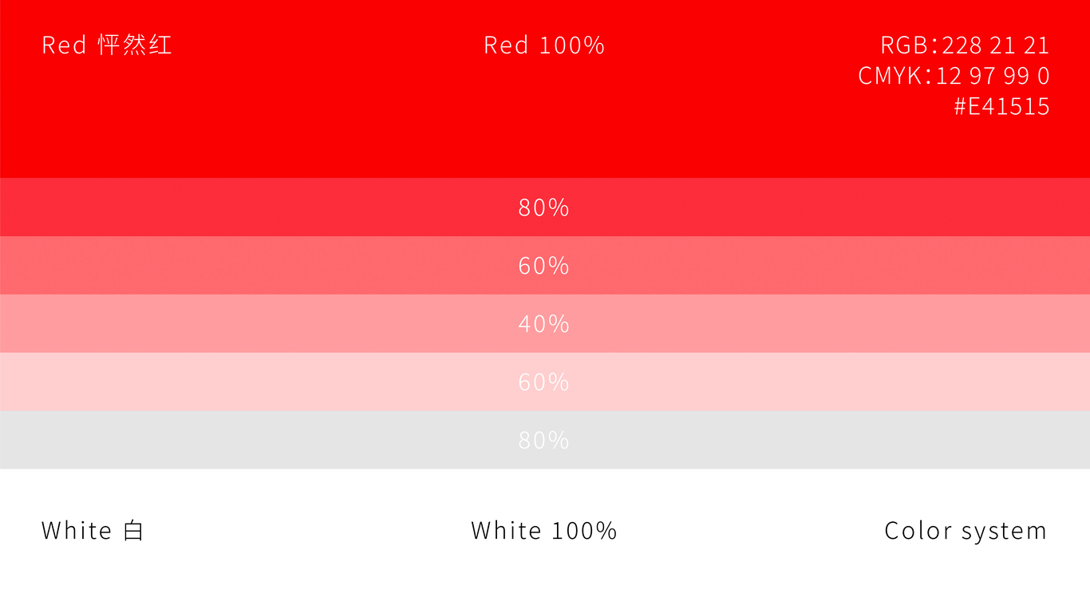
Task: Select the 40% pink swatch band
Action: tap(545, 323)
